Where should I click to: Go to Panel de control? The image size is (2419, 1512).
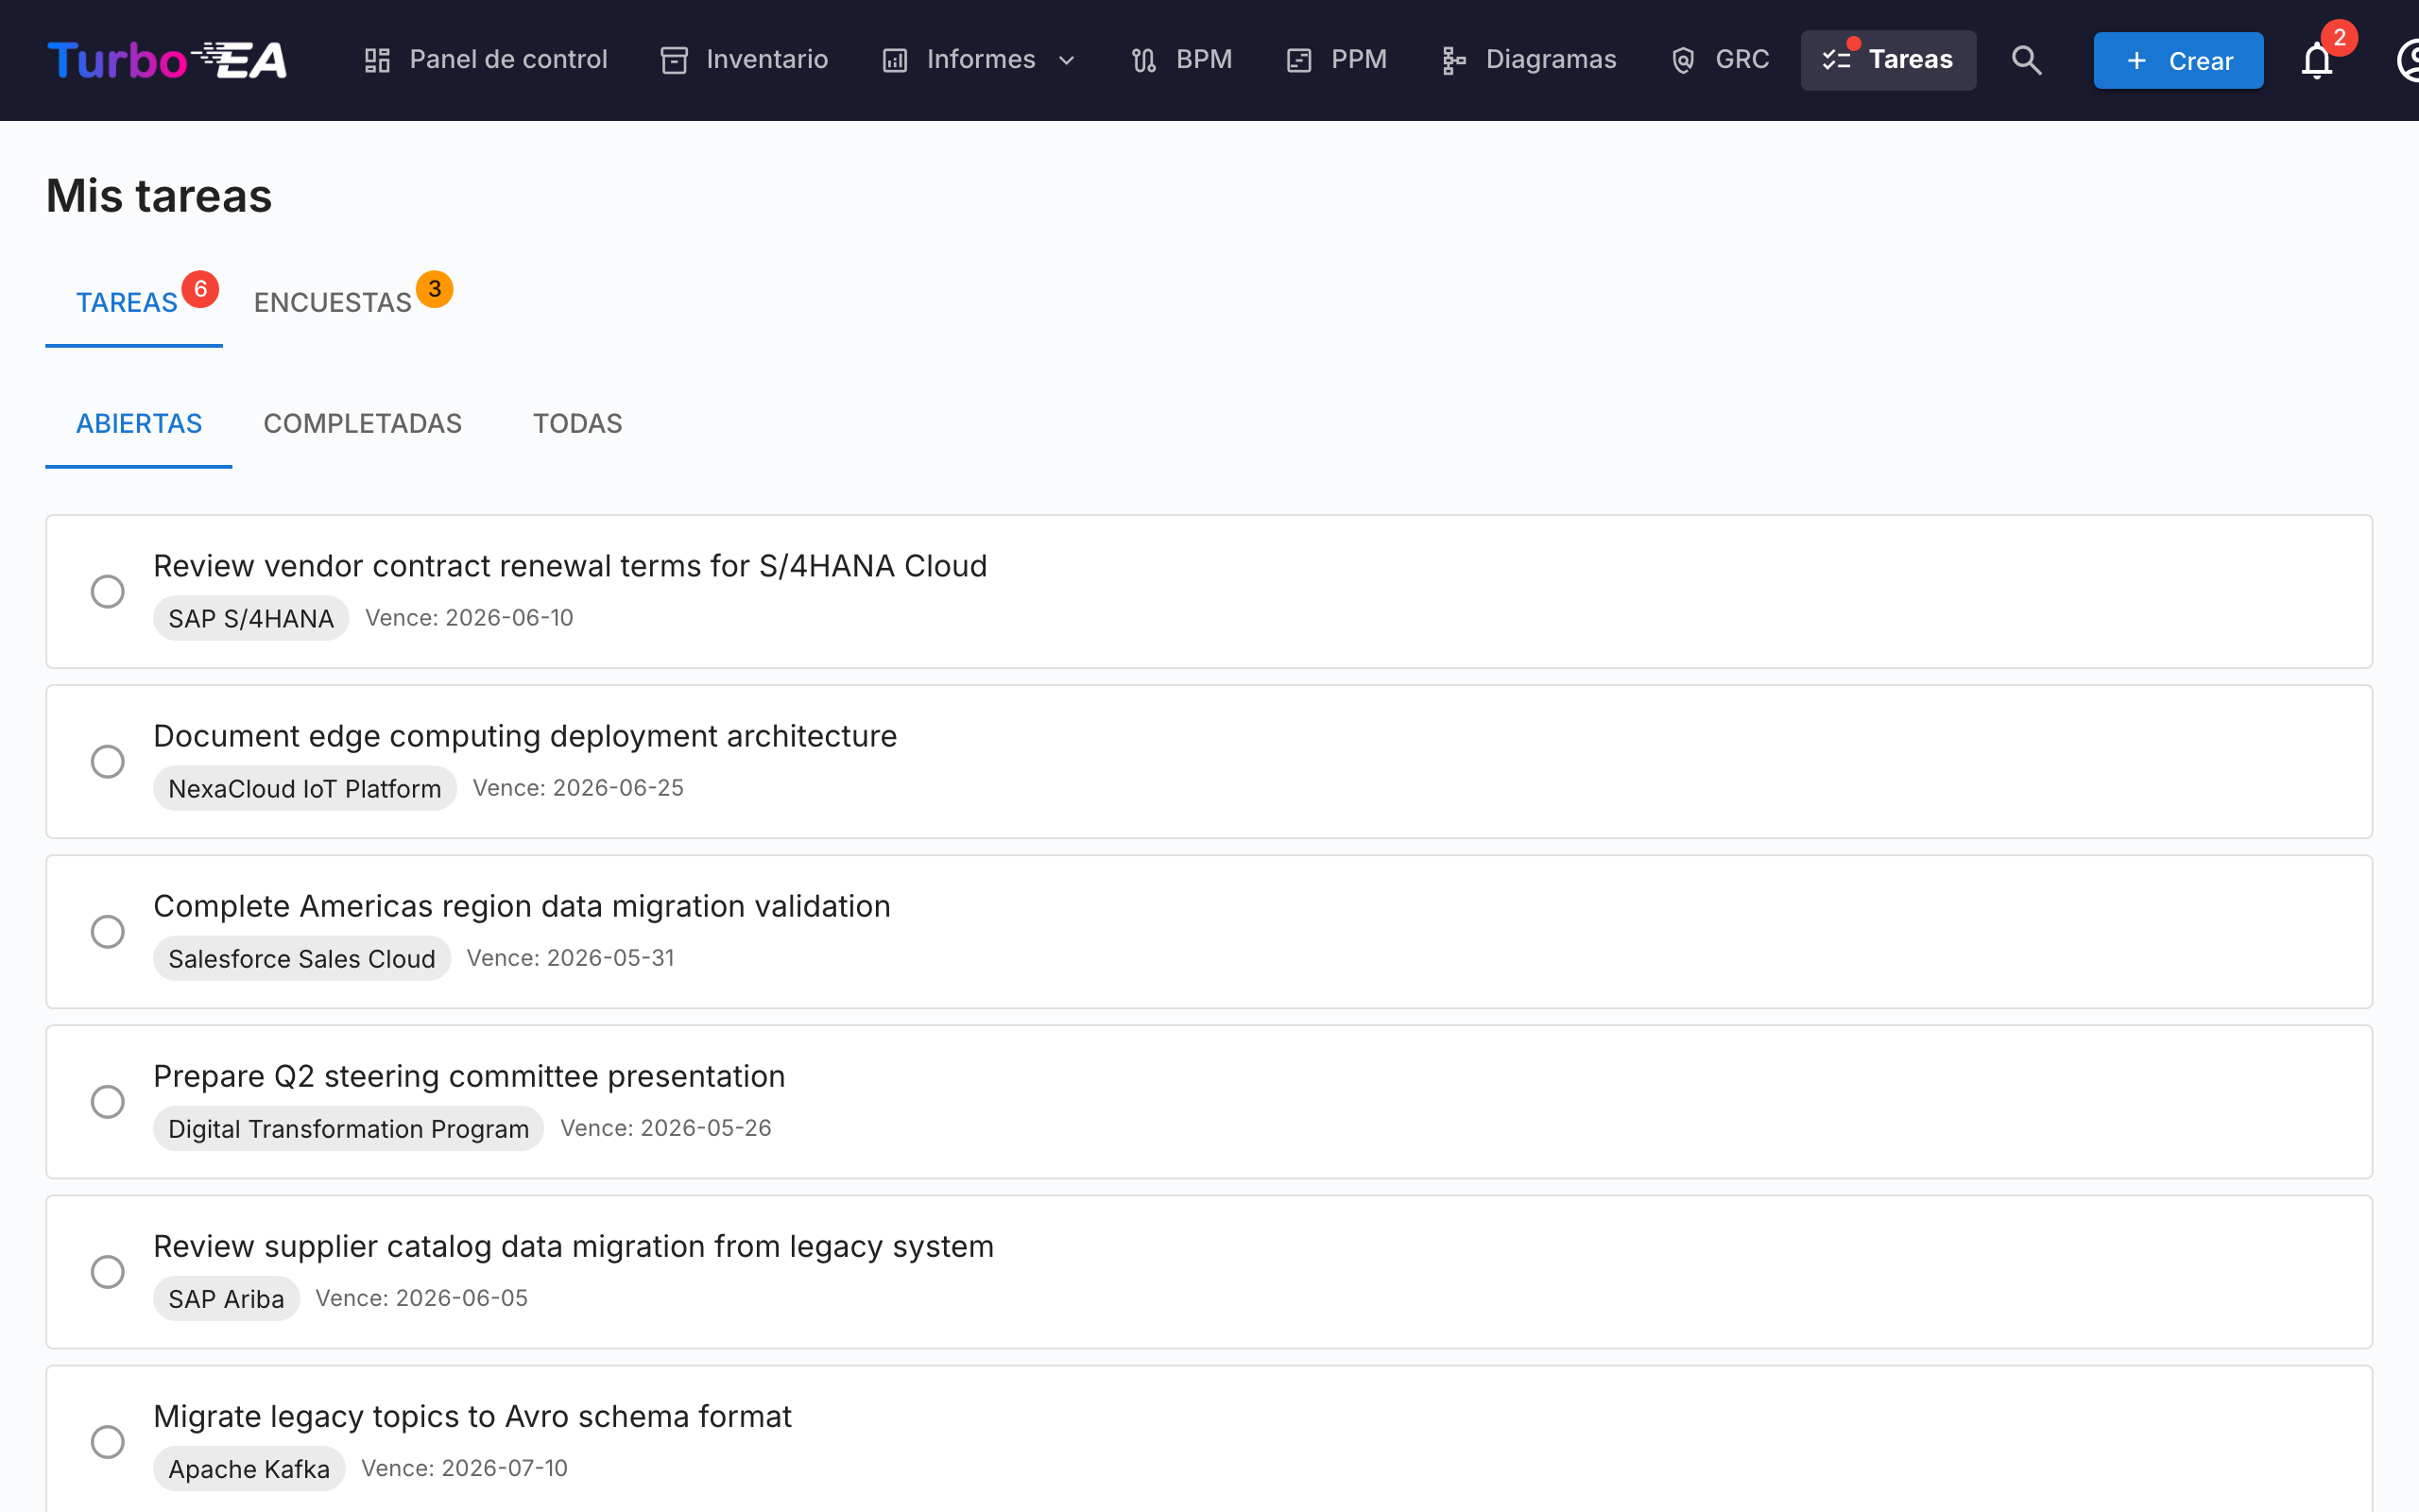coord(486,60)
